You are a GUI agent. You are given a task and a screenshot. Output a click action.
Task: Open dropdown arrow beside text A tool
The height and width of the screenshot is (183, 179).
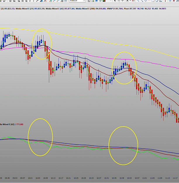coord(130,1)
